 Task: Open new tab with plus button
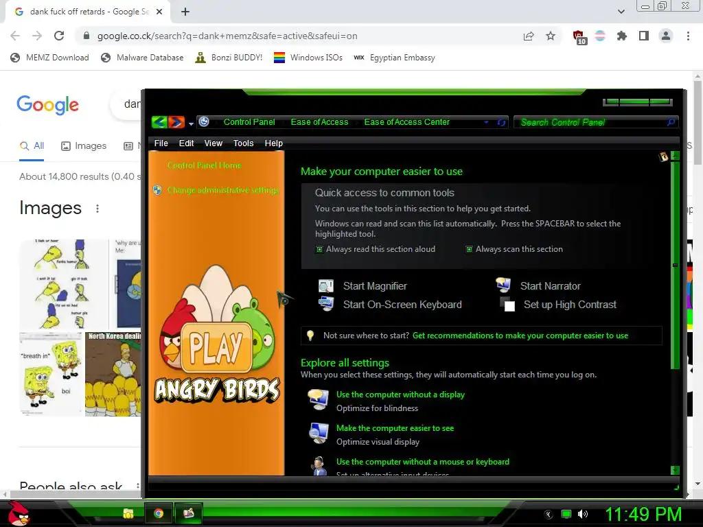(185, 12)
